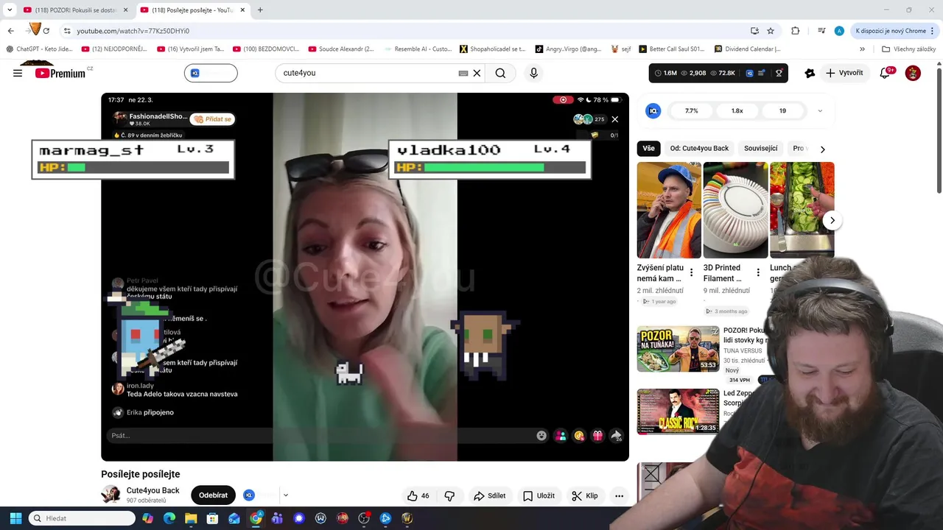The image size is (943, 530).
Task: Close the live stream overlay with X
Action: (614, 119)
